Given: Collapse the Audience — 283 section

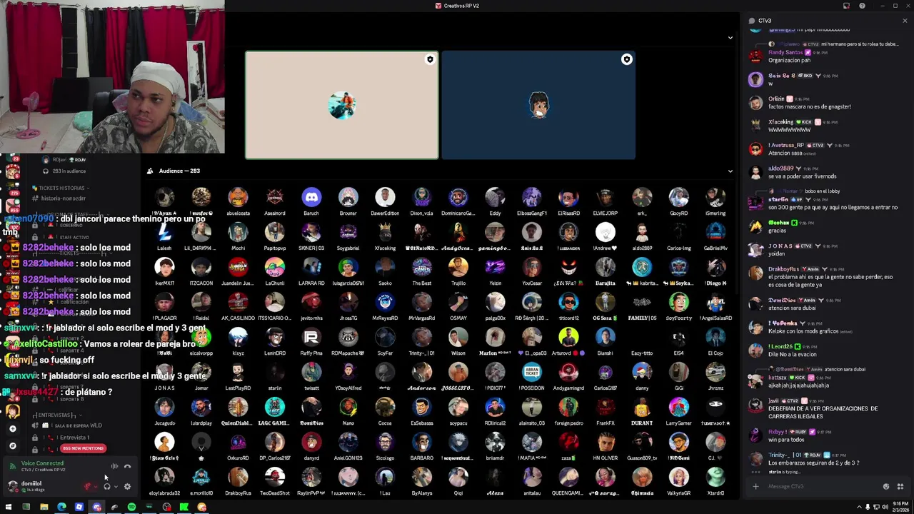Looking at the screenshot, I should (x=730, y=171).
